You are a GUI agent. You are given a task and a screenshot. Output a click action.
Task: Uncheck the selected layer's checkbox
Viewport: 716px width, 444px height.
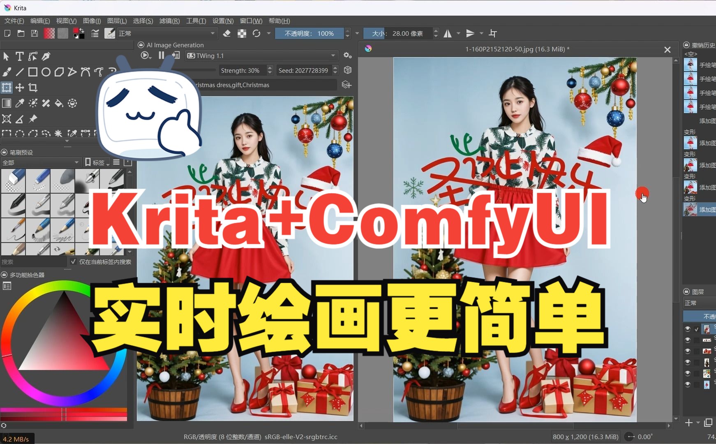[697, 329]
